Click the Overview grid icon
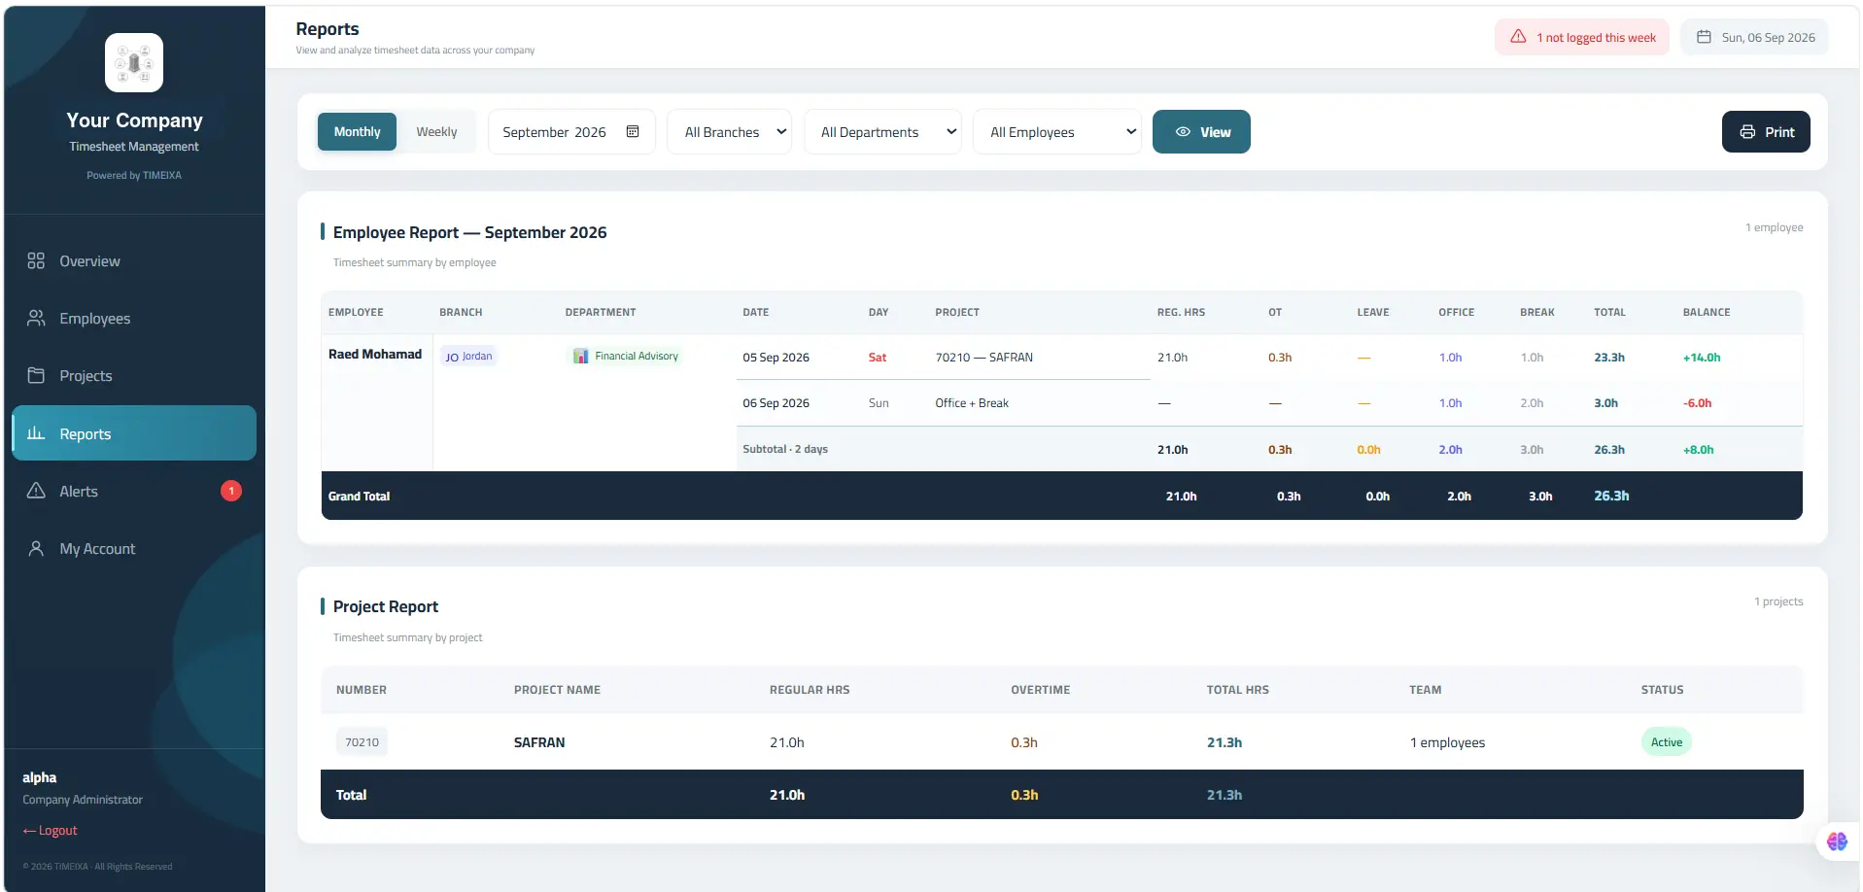1863x892 pixels. tap(36, 260)
